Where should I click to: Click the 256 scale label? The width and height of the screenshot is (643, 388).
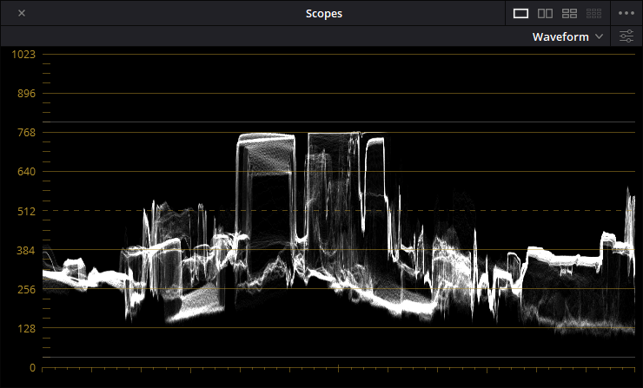click(x=26, y=289)
